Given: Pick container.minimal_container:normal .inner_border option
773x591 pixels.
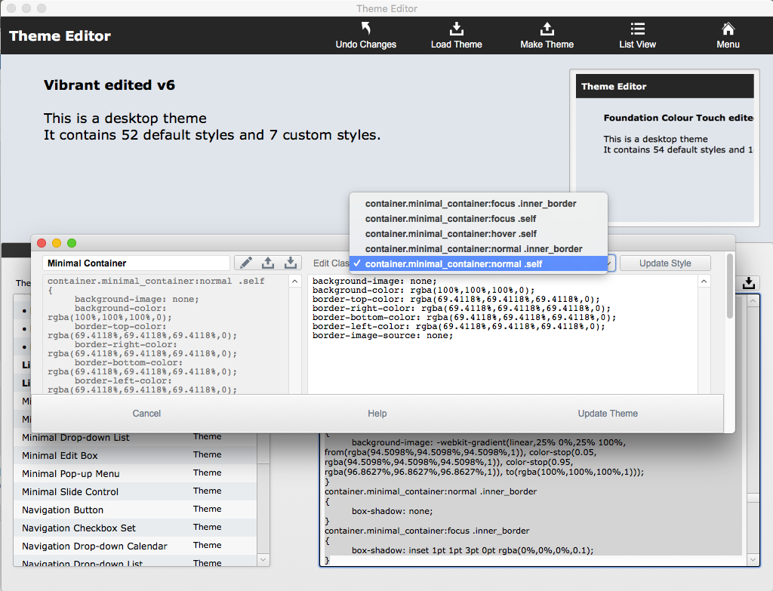Looking at the screenshot, I should (473, 249).
